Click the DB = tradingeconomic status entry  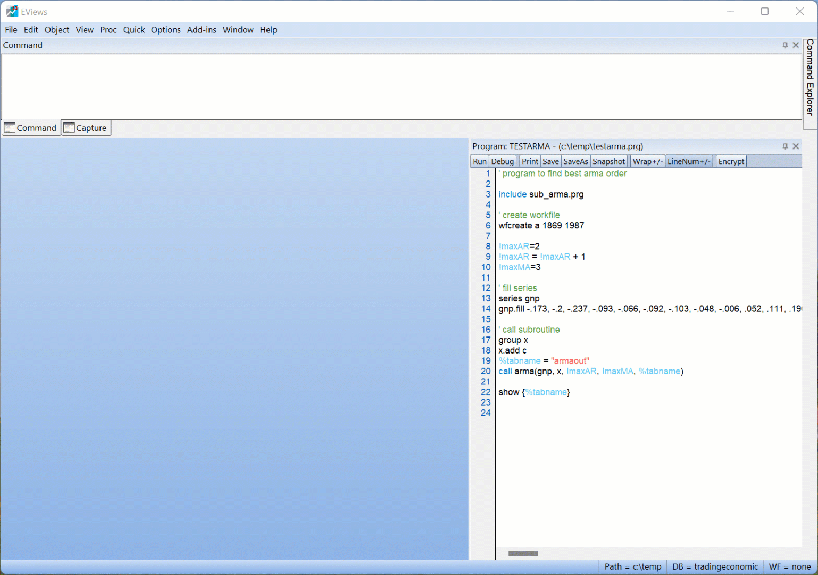point(715,566)
